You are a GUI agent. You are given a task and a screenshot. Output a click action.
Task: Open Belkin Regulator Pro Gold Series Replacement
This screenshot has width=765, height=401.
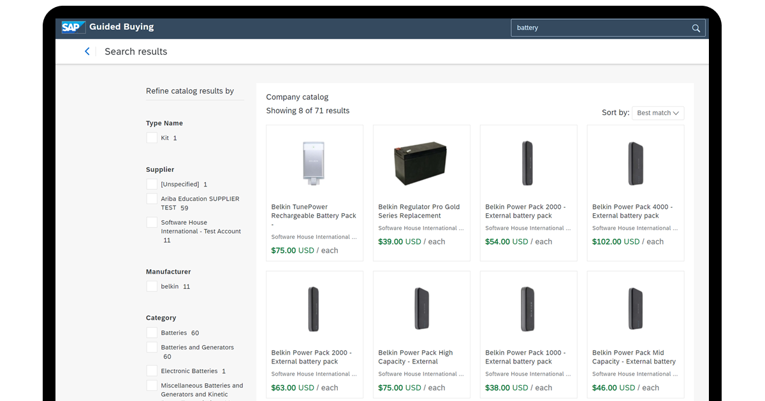[419, 211]
